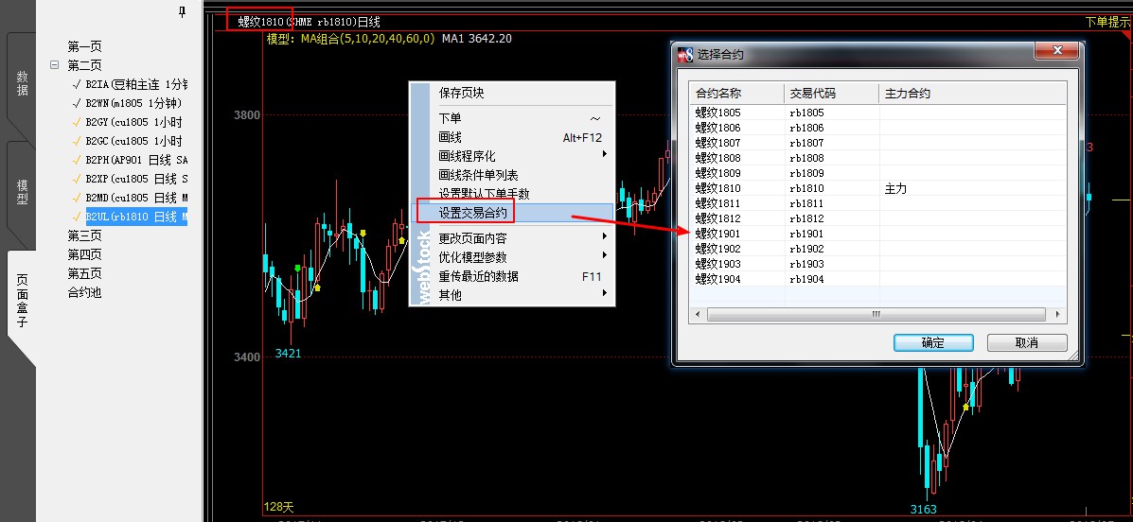The image size is (1133, 522).
Task: Select contract 螺纹1807 in the list
Action: (x=718, y=143)
